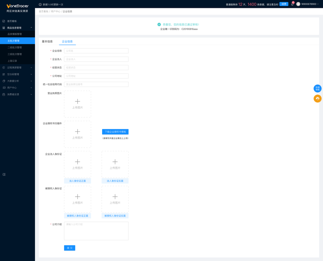Switch to the 企业信息 tab

pos(67,41)
